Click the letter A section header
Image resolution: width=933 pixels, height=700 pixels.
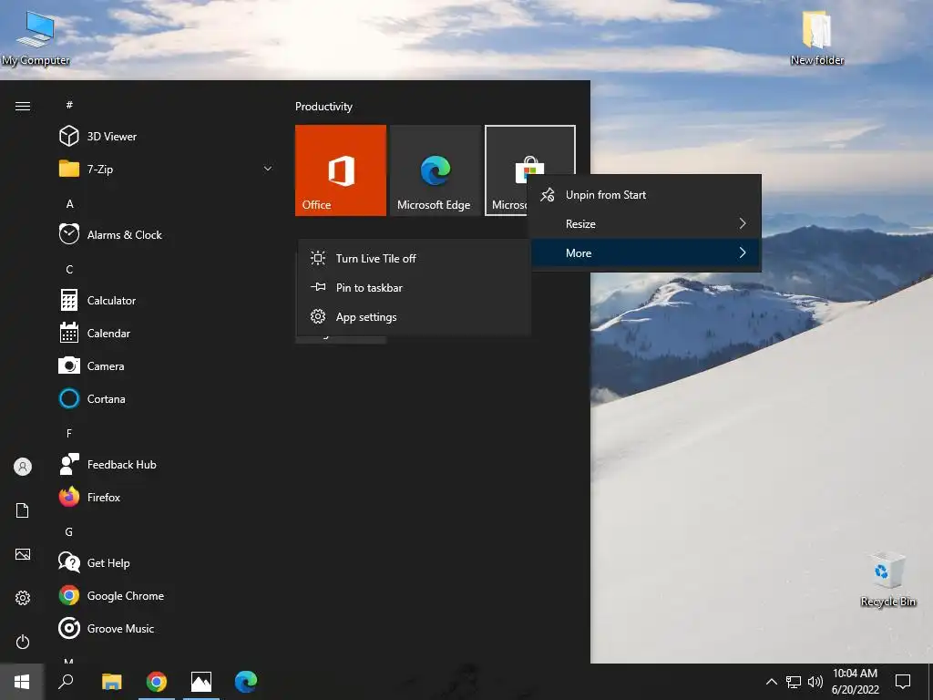point(69,203)
